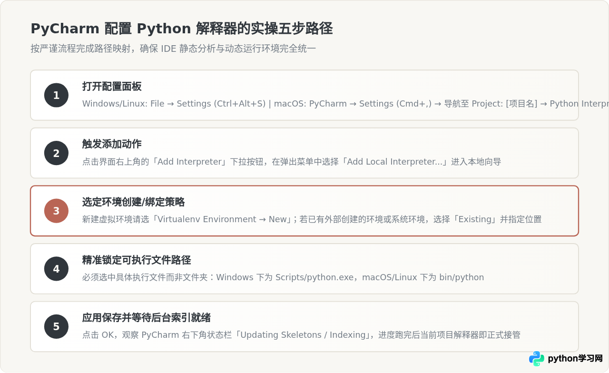The width and height of the screenshot is (609, 373).
Task: Select the step title "应用保存并等待后台索引就绪"
Action: point(147,318)
